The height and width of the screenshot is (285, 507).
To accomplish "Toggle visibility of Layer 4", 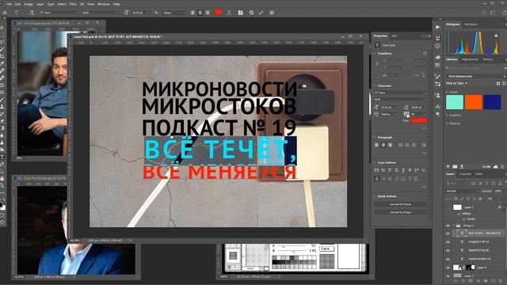I will click(448, 268).
